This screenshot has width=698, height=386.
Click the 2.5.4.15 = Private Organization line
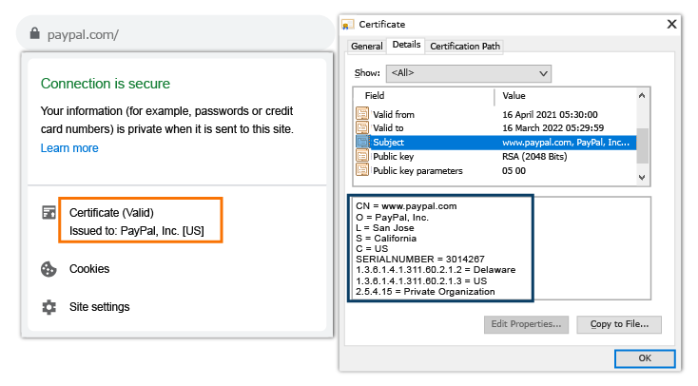click(x=425, y=292)
